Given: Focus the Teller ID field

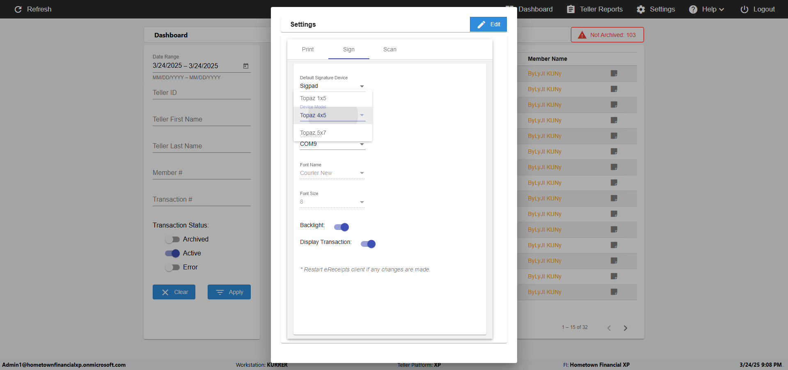Looking at the screenshot, I should 202,93.
